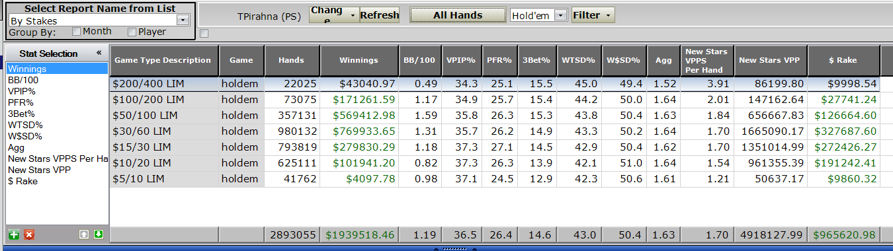
Task: Select VPIP% in the stat list
Action: pos(57,91)
